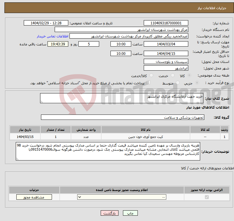Click the شرح کلی نیاز text area
234x221 pixels.
point(122,98)
